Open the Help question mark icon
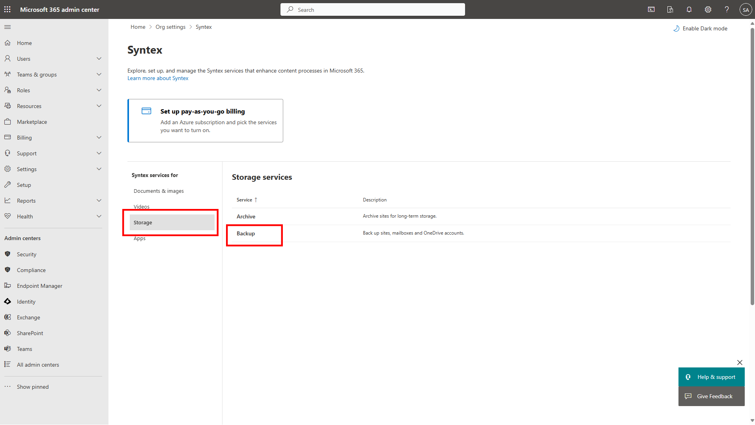This screenshot has width=755, height=425. click(x=727, y=9)
